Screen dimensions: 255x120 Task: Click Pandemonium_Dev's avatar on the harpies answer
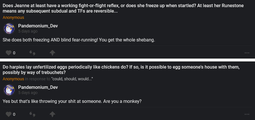click(x=9, y=90)
